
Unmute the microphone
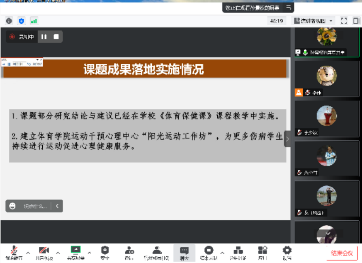[14, 252]
